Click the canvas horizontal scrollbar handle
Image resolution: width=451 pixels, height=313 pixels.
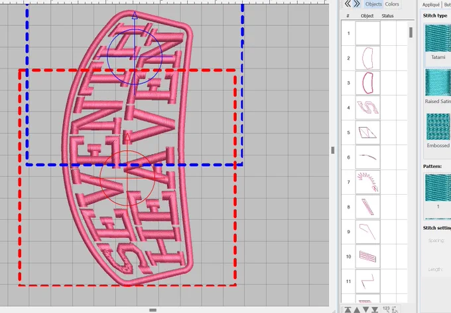click(x=153, y=310)
